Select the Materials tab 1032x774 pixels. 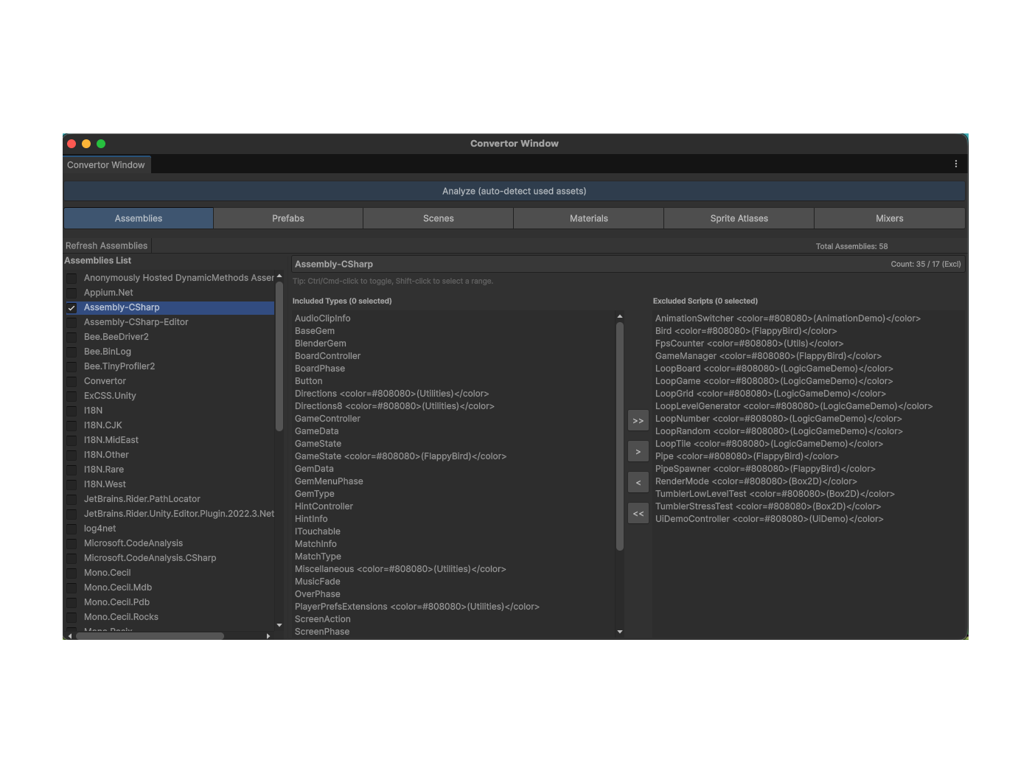[x=589, y=218]
